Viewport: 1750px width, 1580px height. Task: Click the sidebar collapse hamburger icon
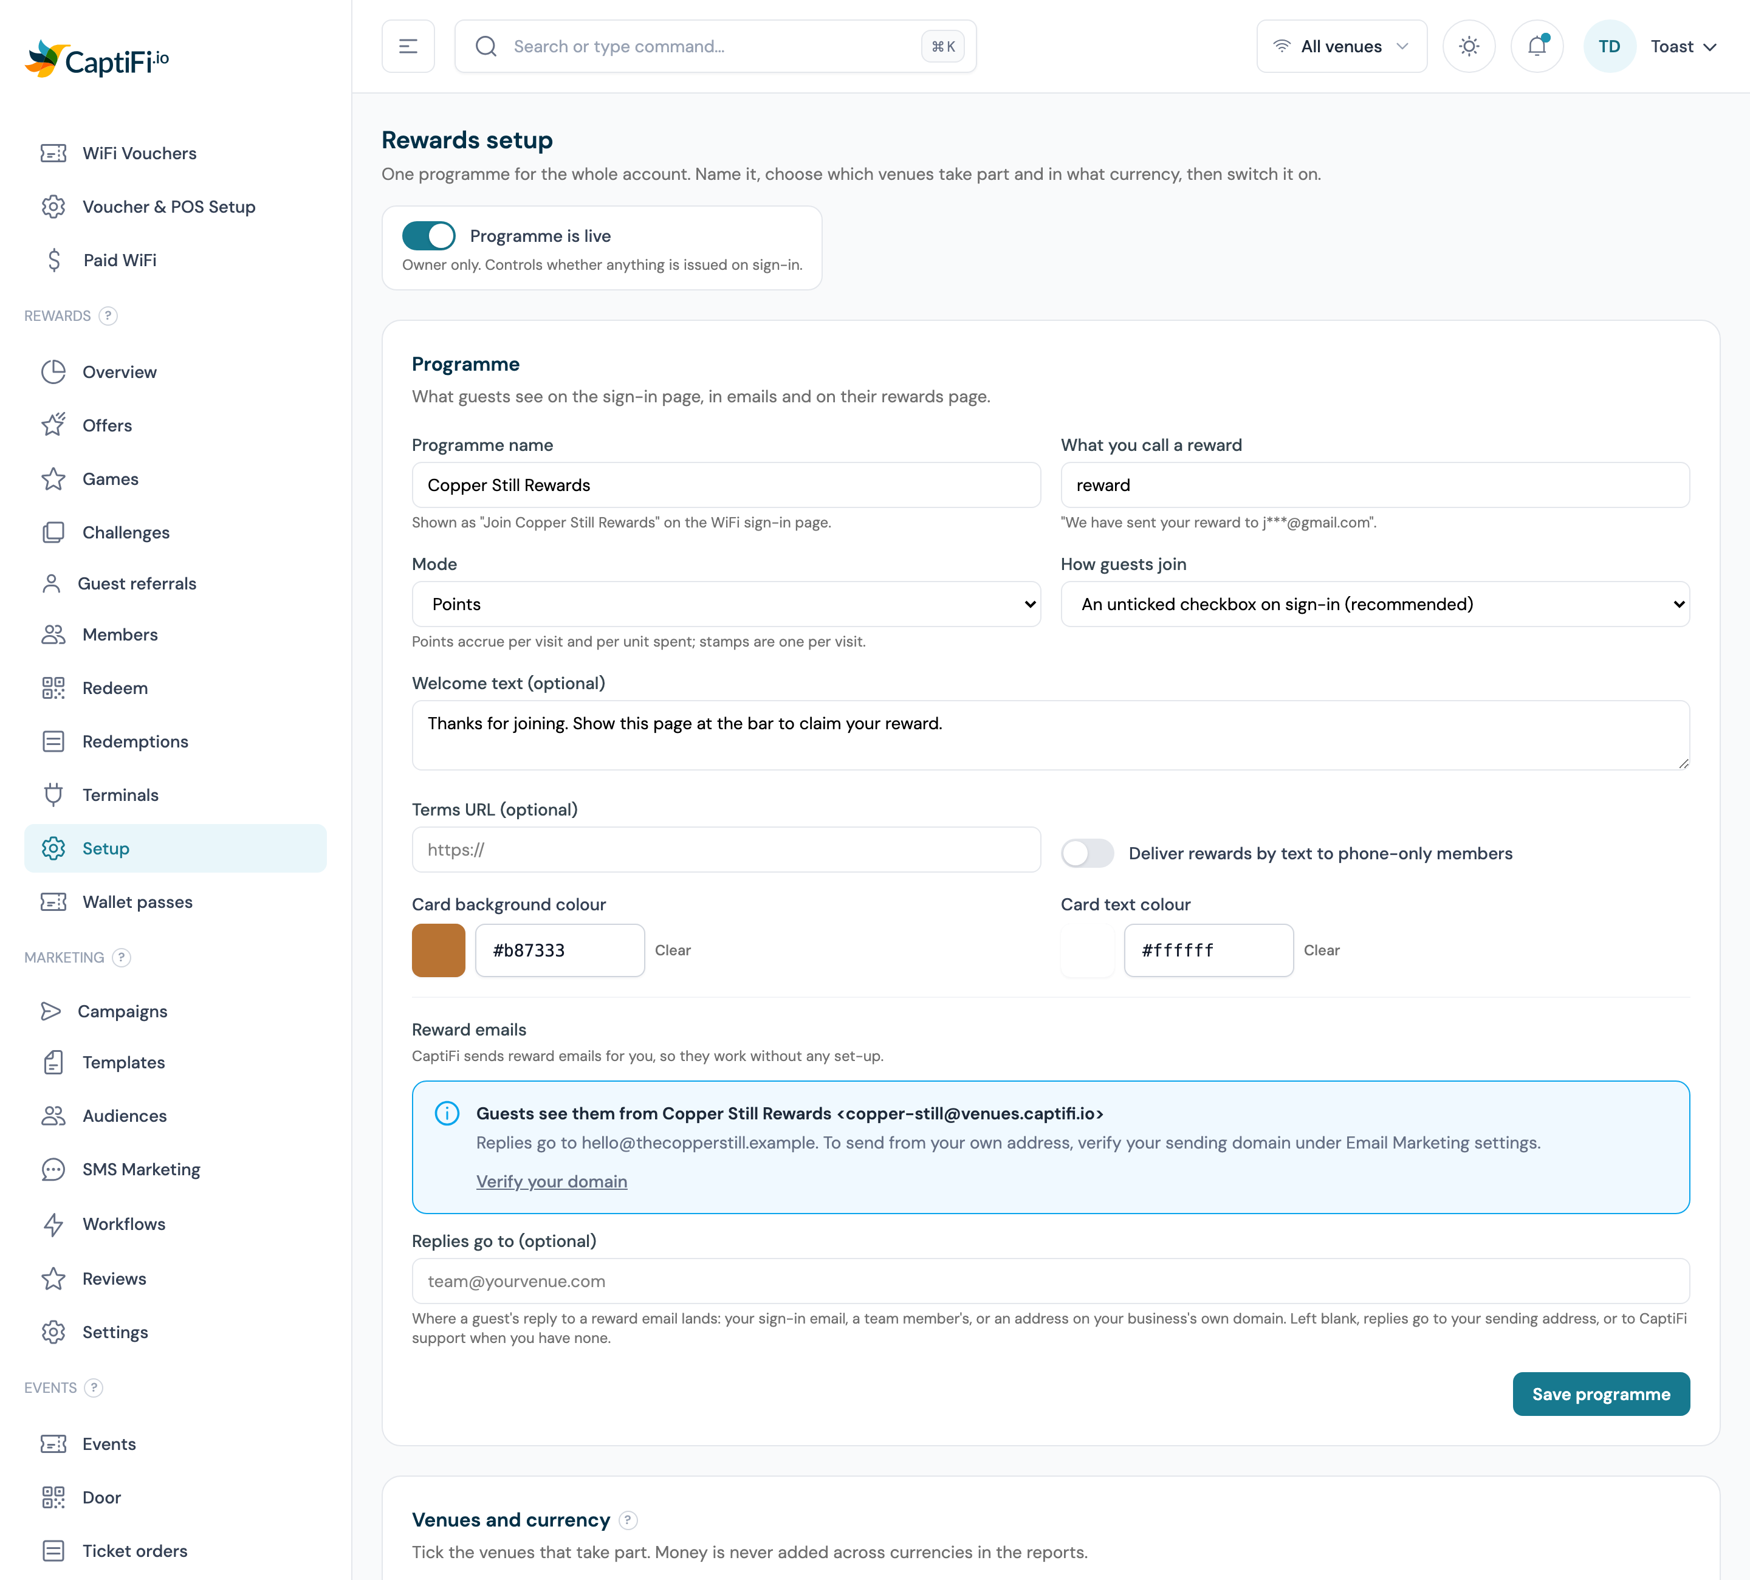coord(408,46)
